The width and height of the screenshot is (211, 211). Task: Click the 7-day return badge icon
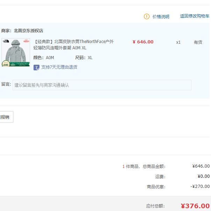(36, 68)
